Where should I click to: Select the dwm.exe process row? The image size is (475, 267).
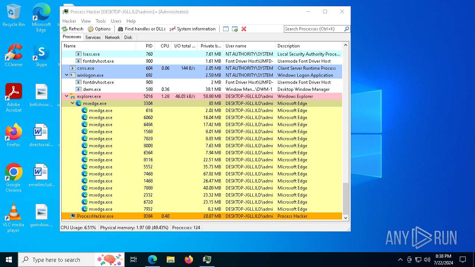click(x=202, y=89)
